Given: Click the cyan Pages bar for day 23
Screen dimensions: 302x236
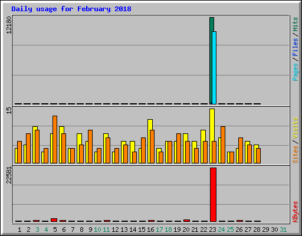Looking at the screenshot, I should (214, 68).
